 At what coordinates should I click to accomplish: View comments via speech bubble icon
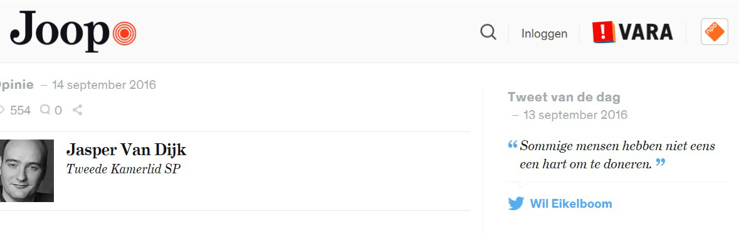(45, 109)
